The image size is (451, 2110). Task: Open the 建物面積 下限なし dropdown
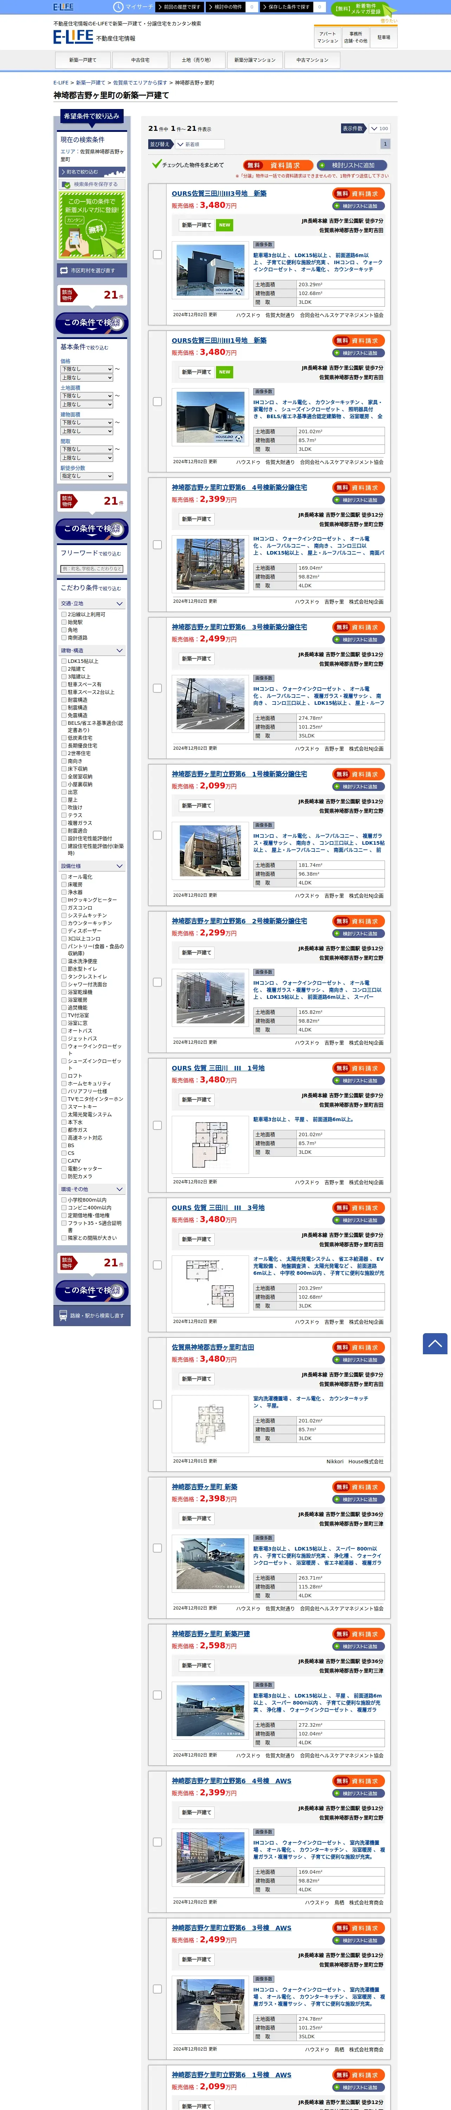pos(87,423)
